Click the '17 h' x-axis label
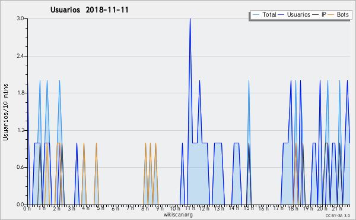Viewport: 356px width, 220px height. [x=278, y=208]
